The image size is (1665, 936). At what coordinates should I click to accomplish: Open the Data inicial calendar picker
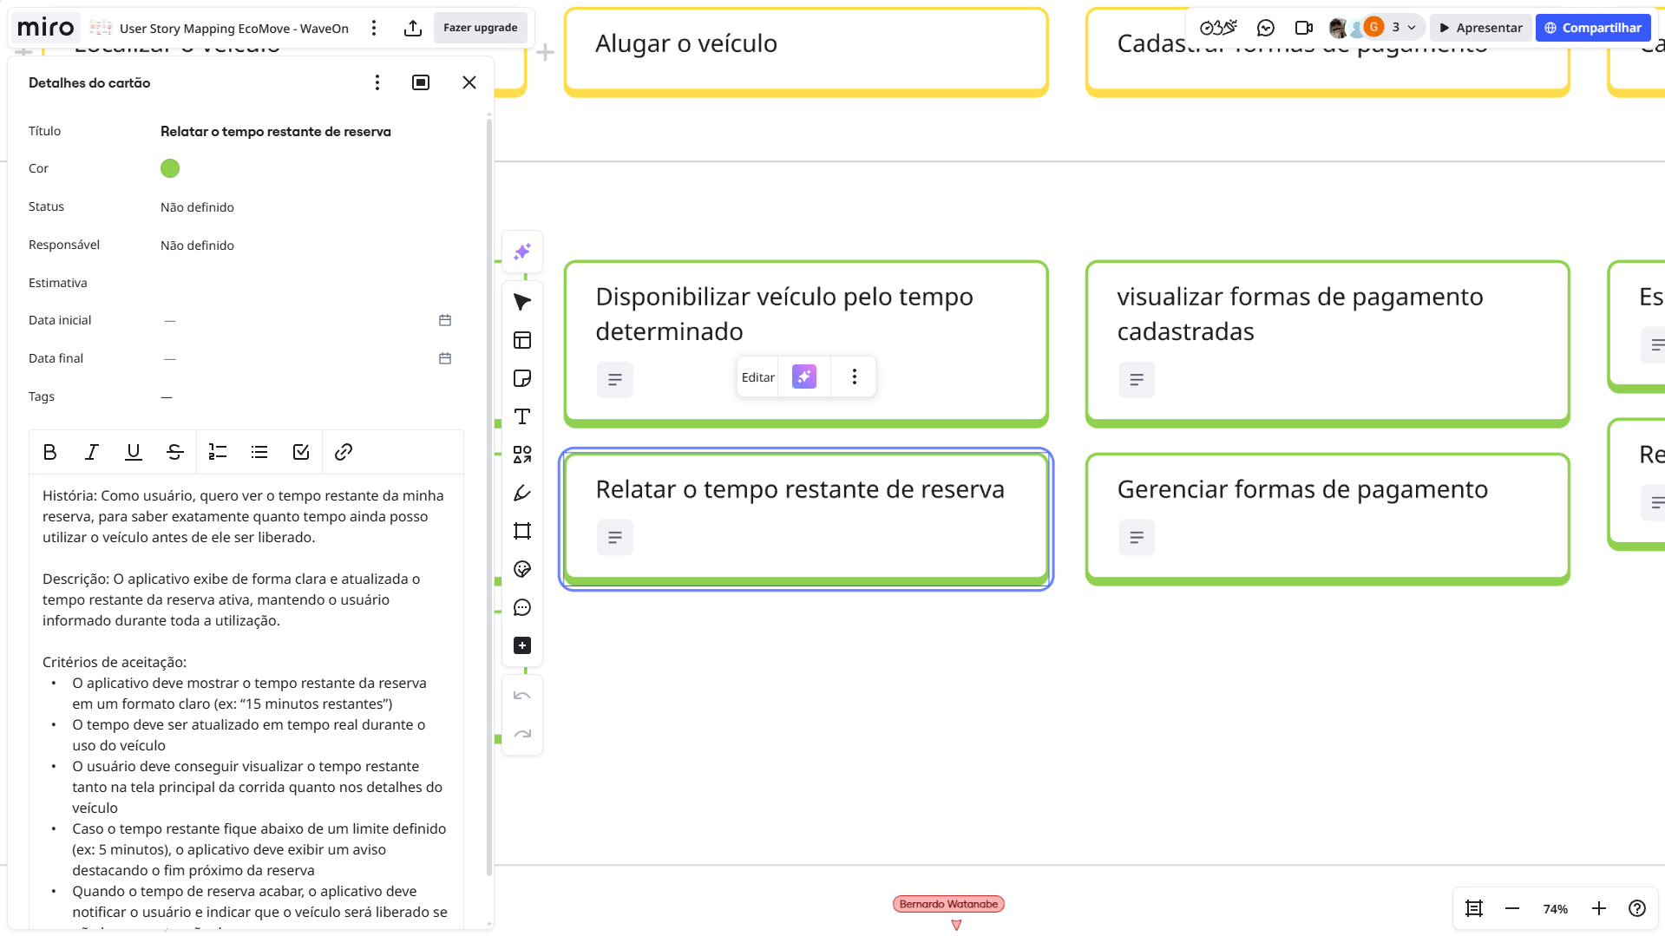[x=445, y=320]
